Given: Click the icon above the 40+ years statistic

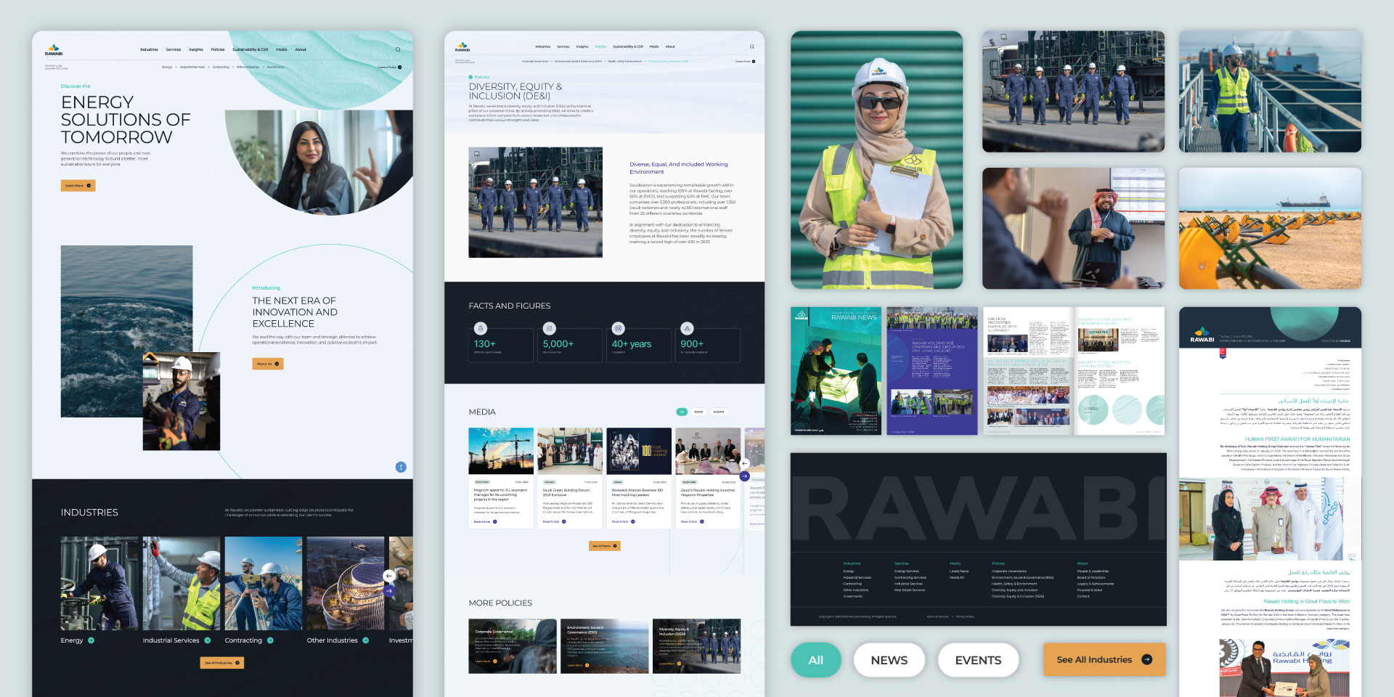Looking at the screenshot, I should (618, 328).
